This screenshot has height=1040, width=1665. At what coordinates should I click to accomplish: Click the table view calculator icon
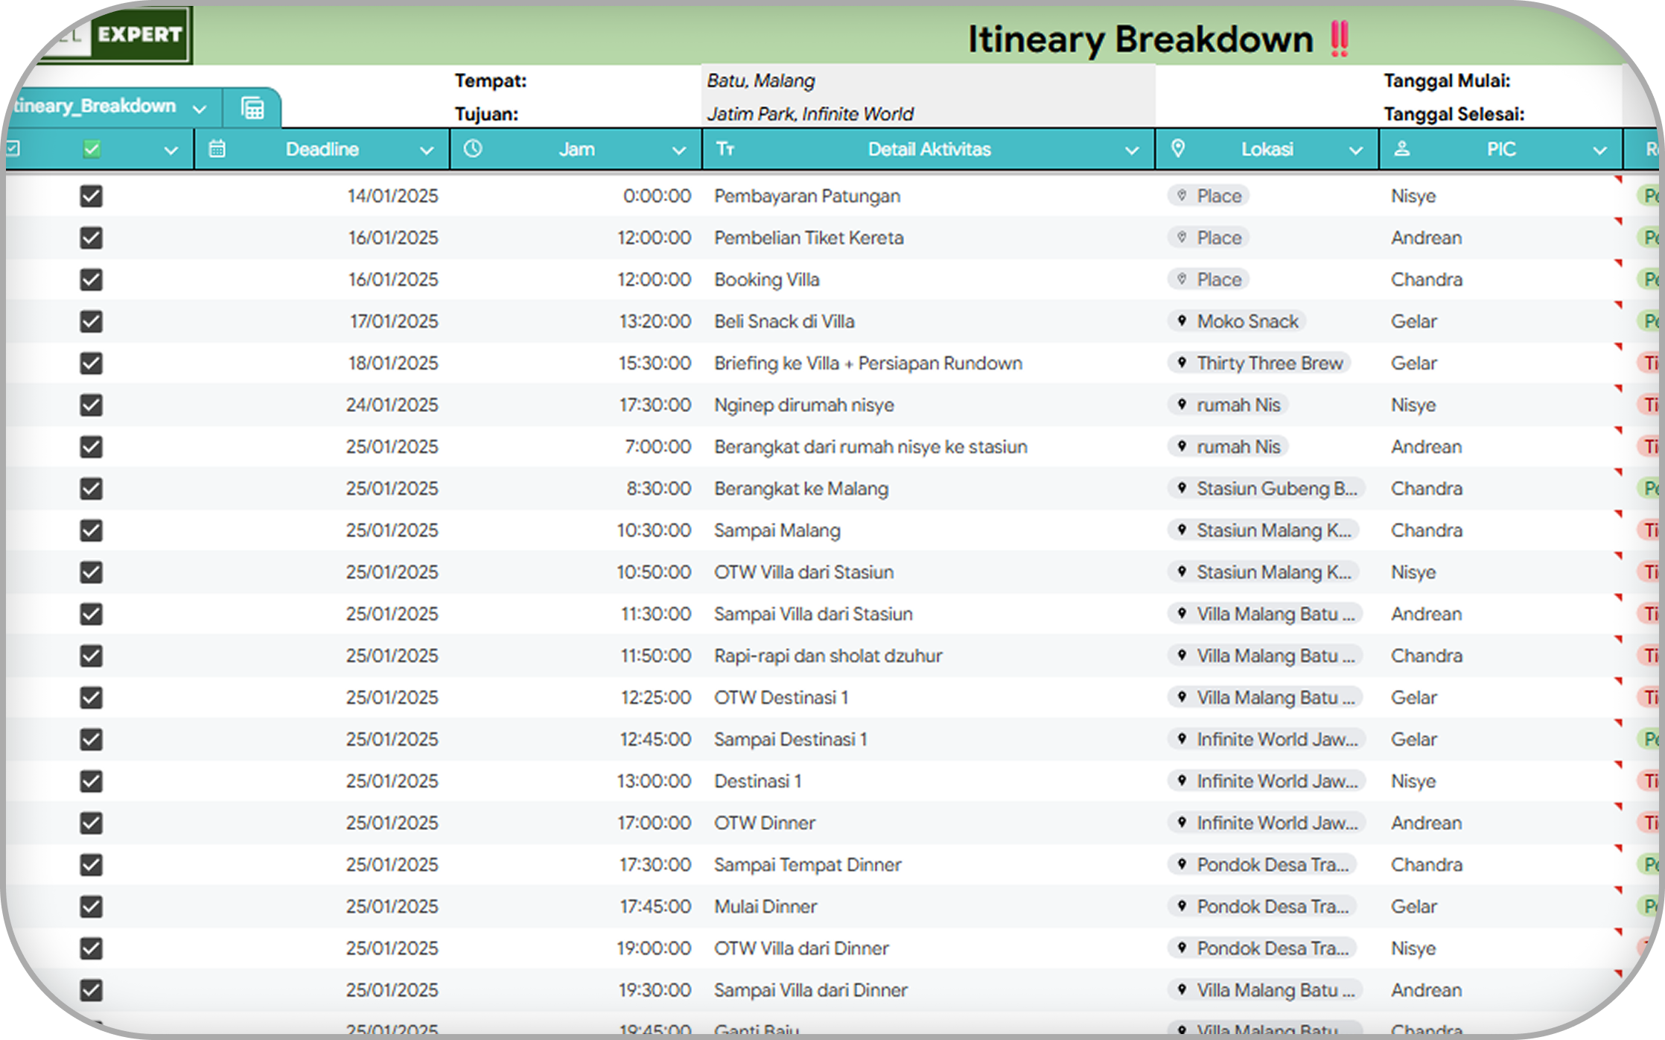coord(252,109)
